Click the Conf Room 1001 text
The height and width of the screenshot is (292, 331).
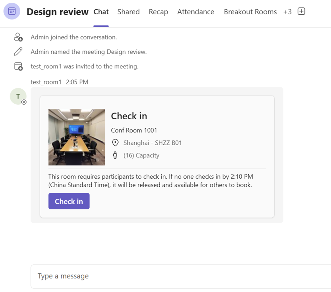click(x=134, y=130)
